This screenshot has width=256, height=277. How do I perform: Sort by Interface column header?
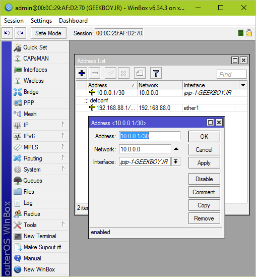pyautogui.click(x=209, y=85)
